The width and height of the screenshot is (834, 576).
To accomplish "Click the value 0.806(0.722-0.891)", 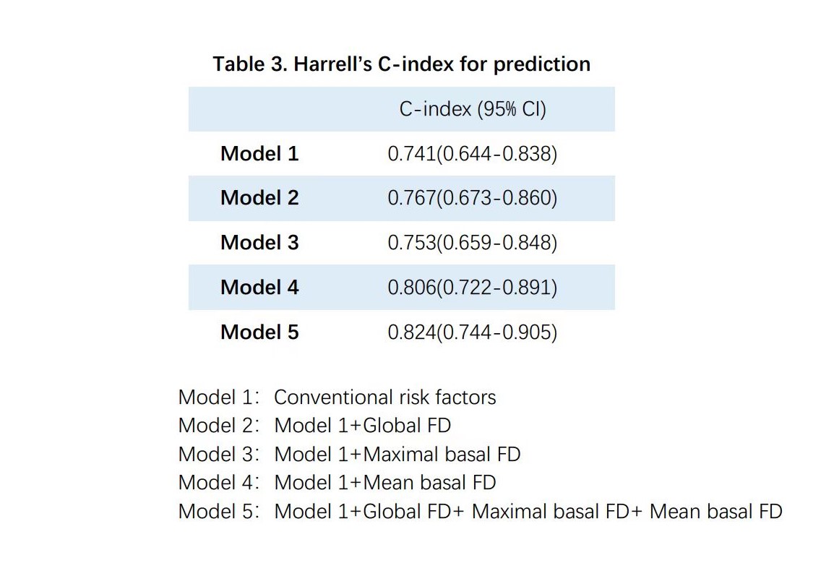I will tap(473, 288).
